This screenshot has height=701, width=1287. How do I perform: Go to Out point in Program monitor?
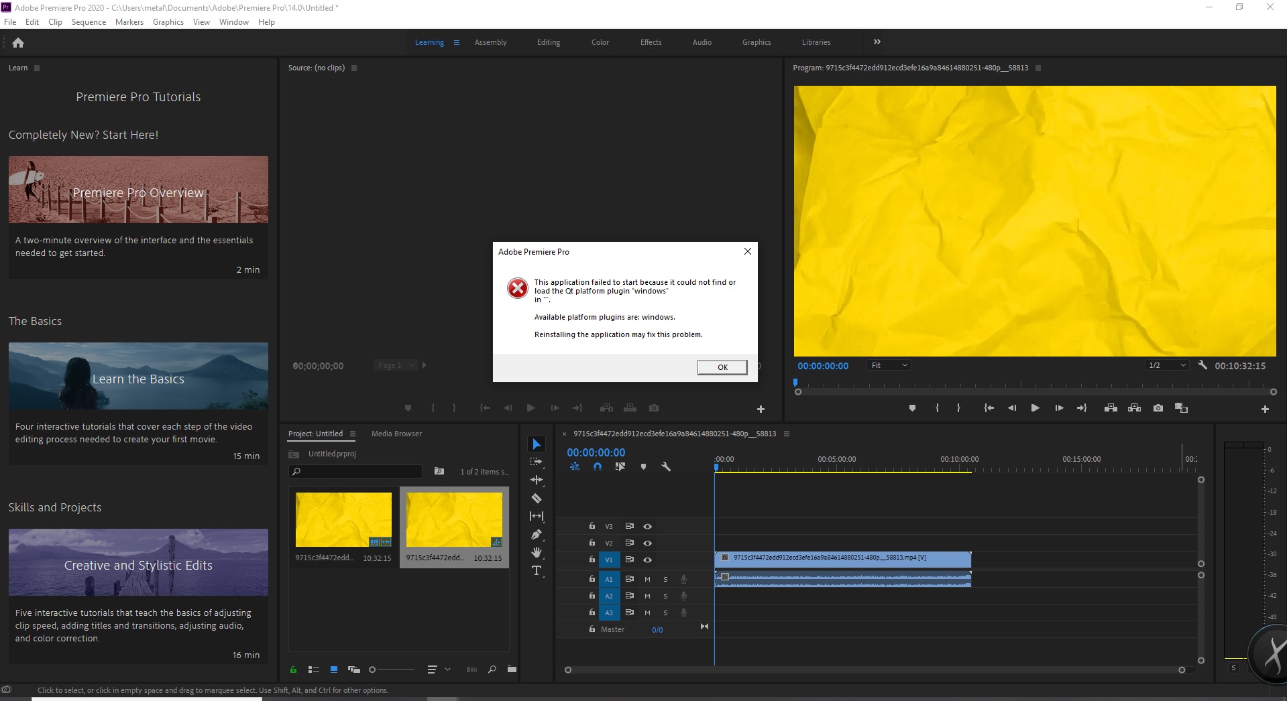point(1082,408)
